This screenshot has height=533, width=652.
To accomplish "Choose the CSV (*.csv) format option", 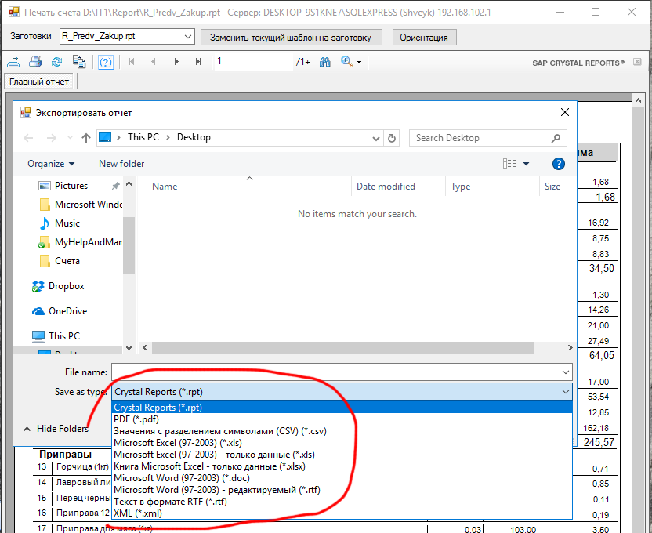I will coord(342,431).
